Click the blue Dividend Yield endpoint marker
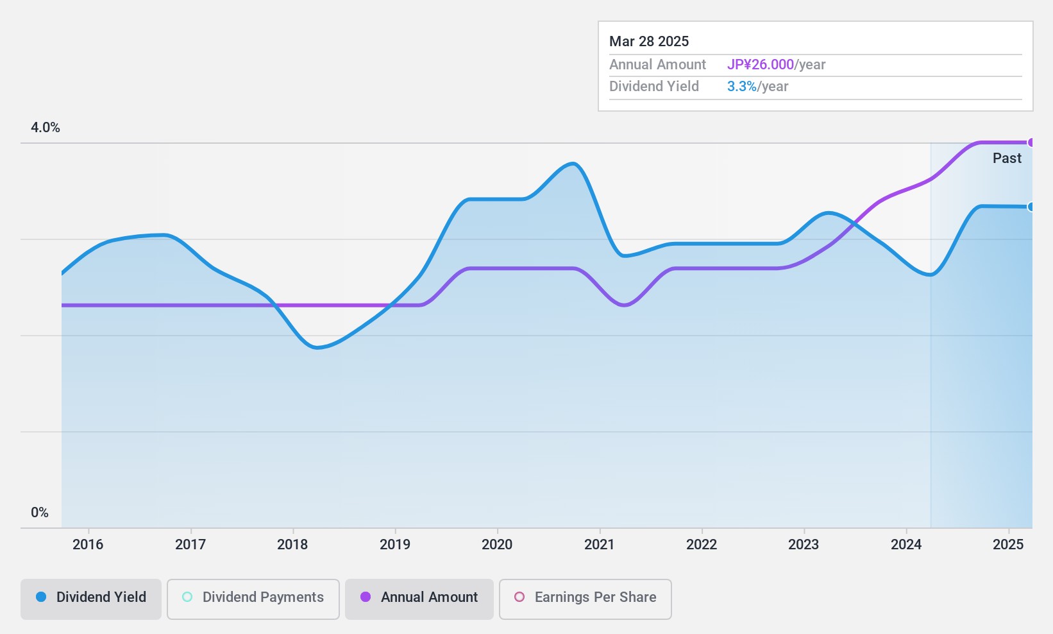This screenshot has height=634, width=1053. (x=1031, y=207)
